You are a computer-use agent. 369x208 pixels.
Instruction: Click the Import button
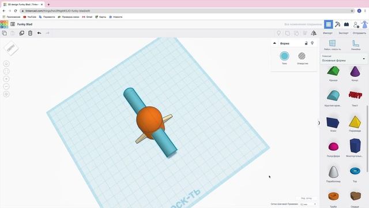(x=327, y=34)
